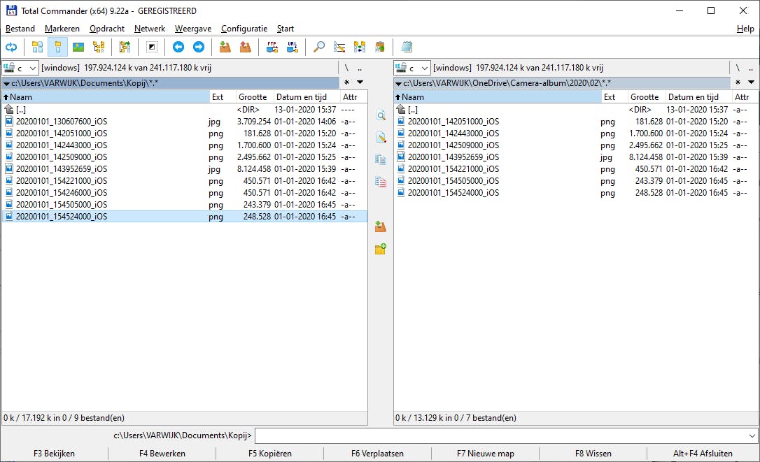Click the F3 Bekijken button
Image resolution: width=760 pixels, height=462 pixels.
(x=55, y=454)
